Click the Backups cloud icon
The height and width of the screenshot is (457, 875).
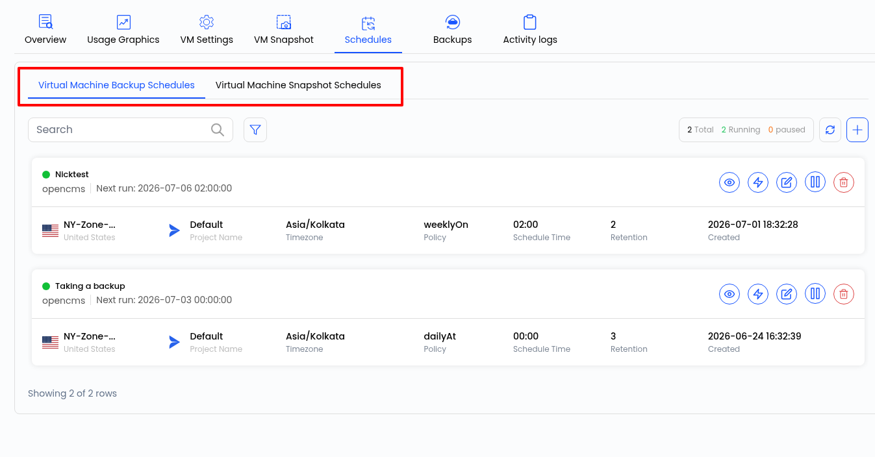coord(453,22)
